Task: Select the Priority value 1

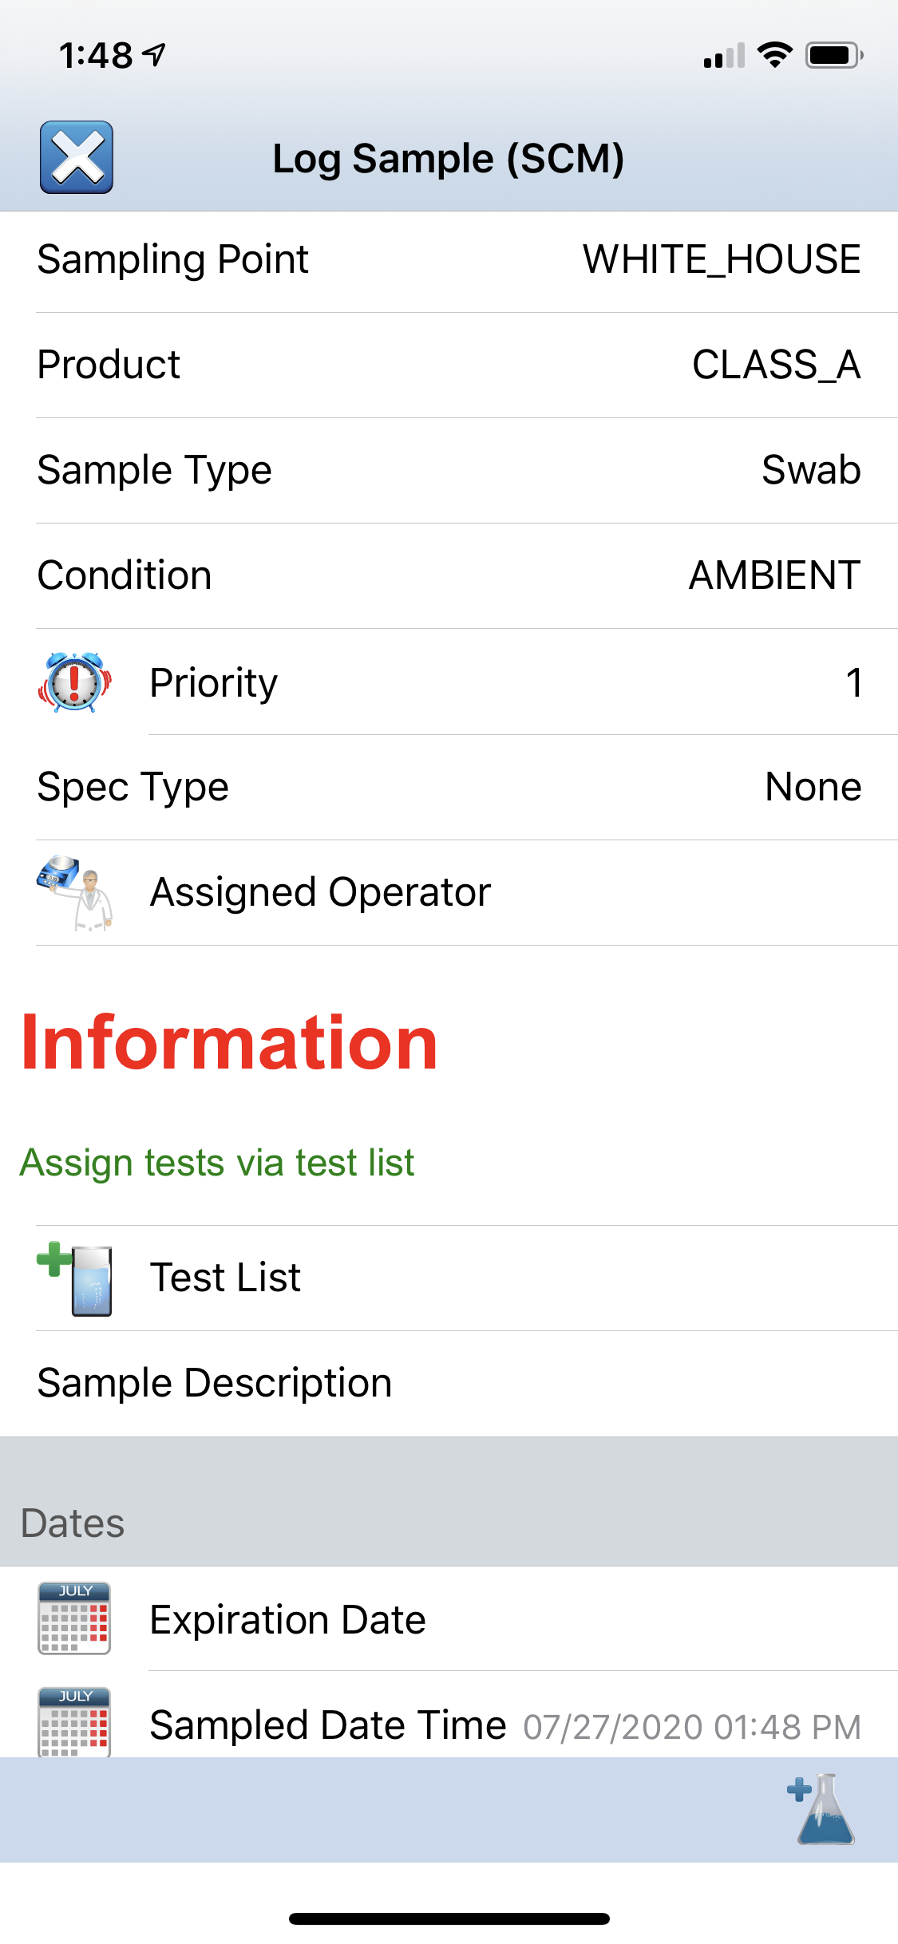Action: pyautogui.click(x=854, y=682)
